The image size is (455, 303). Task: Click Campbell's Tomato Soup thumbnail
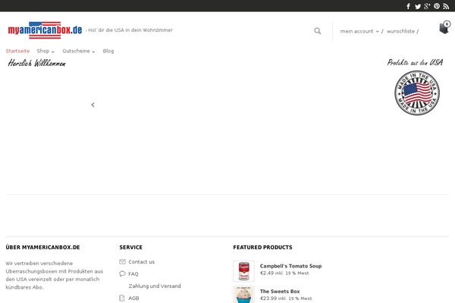(x=243, y=271)
